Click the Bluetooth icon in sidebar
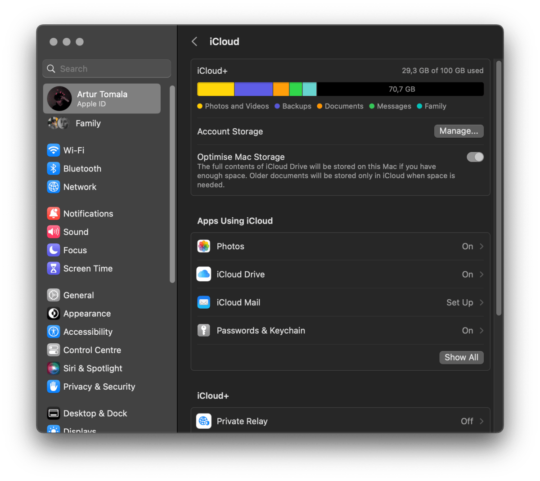The image size is (540, 481). [x=54, y=169]
